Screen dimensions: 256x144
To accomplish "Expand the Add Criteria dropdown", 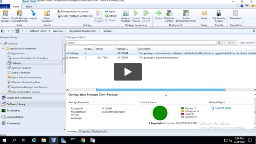I will tap(247, 43).
